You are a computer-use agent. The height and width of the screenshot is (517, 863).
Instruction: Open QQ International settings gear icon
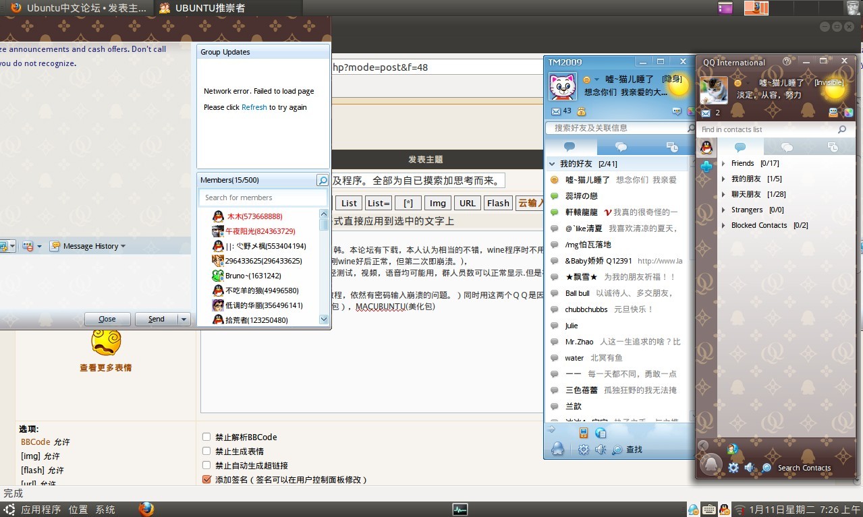(x=733, y=467)
